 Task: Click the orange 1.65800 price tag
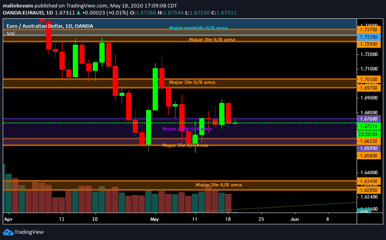coord(368,155)
